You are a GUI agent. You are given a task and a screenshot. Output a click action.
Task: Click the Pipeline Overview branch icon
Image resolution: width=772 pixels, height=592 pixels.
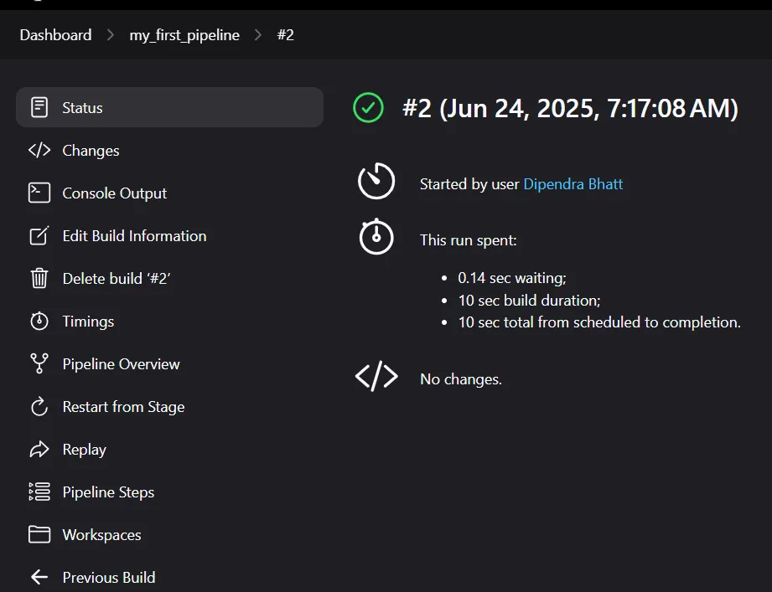click(x=39, y=364)
